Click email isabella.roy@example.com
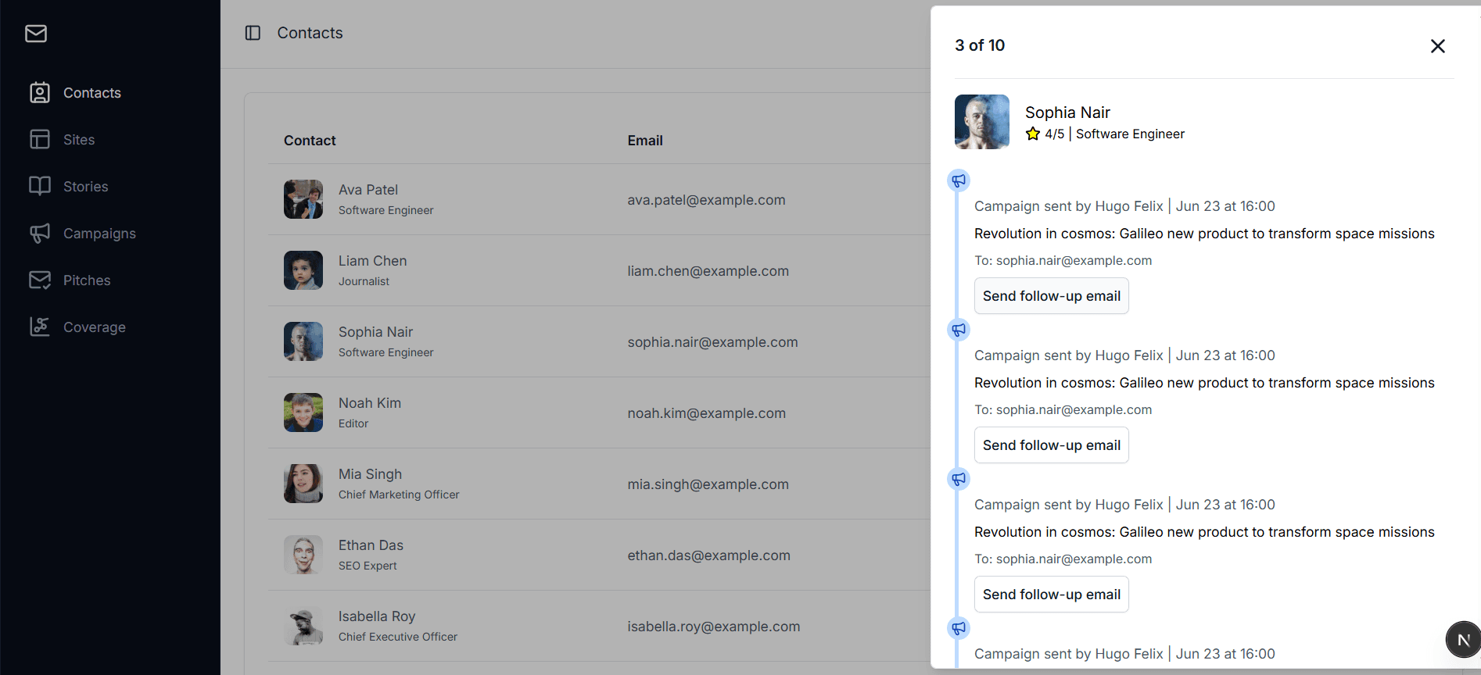The image size is (1481, 675). 714,627
